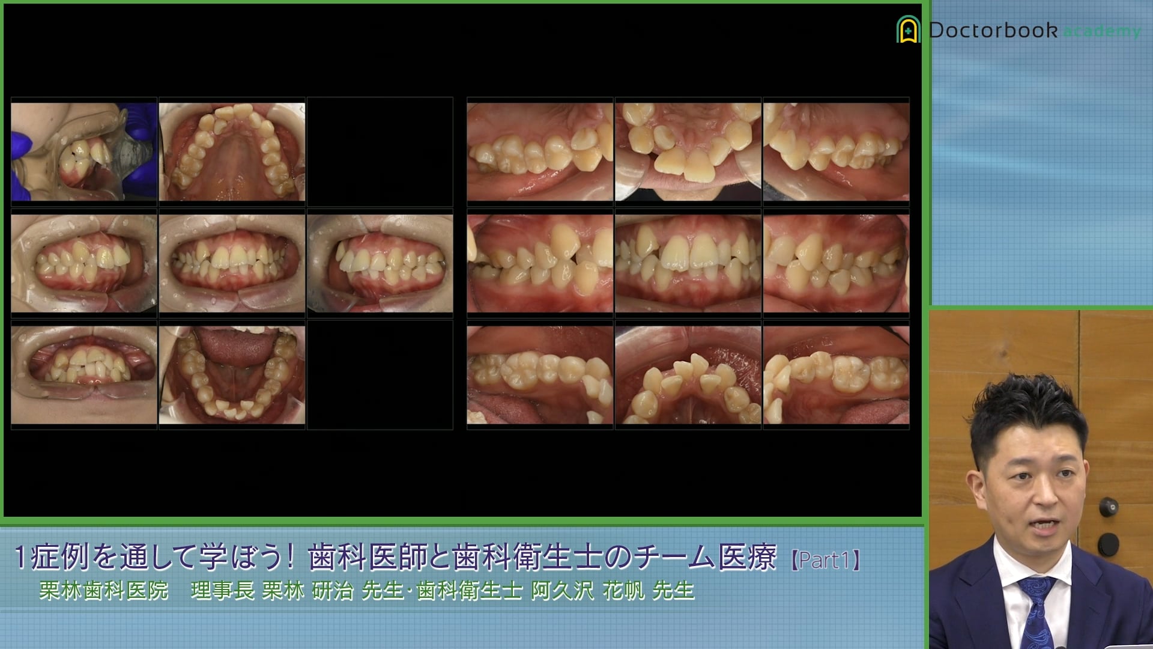Click the speaker webcam video feed
This screenshot has width=1153, height=649.
pos(1041,480)
